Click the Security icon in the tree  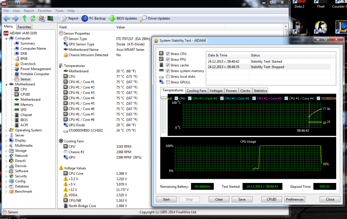coord(11,176)
